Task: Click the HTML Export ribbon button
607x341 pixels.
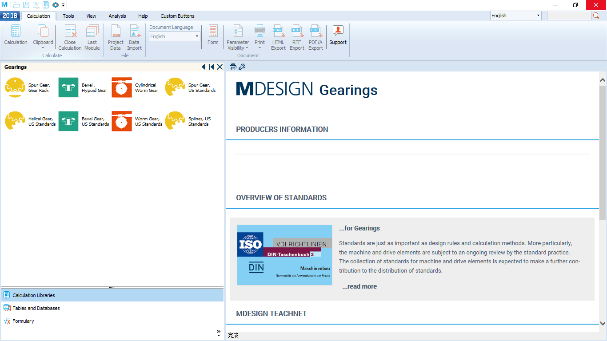Action: click(278, 37)
